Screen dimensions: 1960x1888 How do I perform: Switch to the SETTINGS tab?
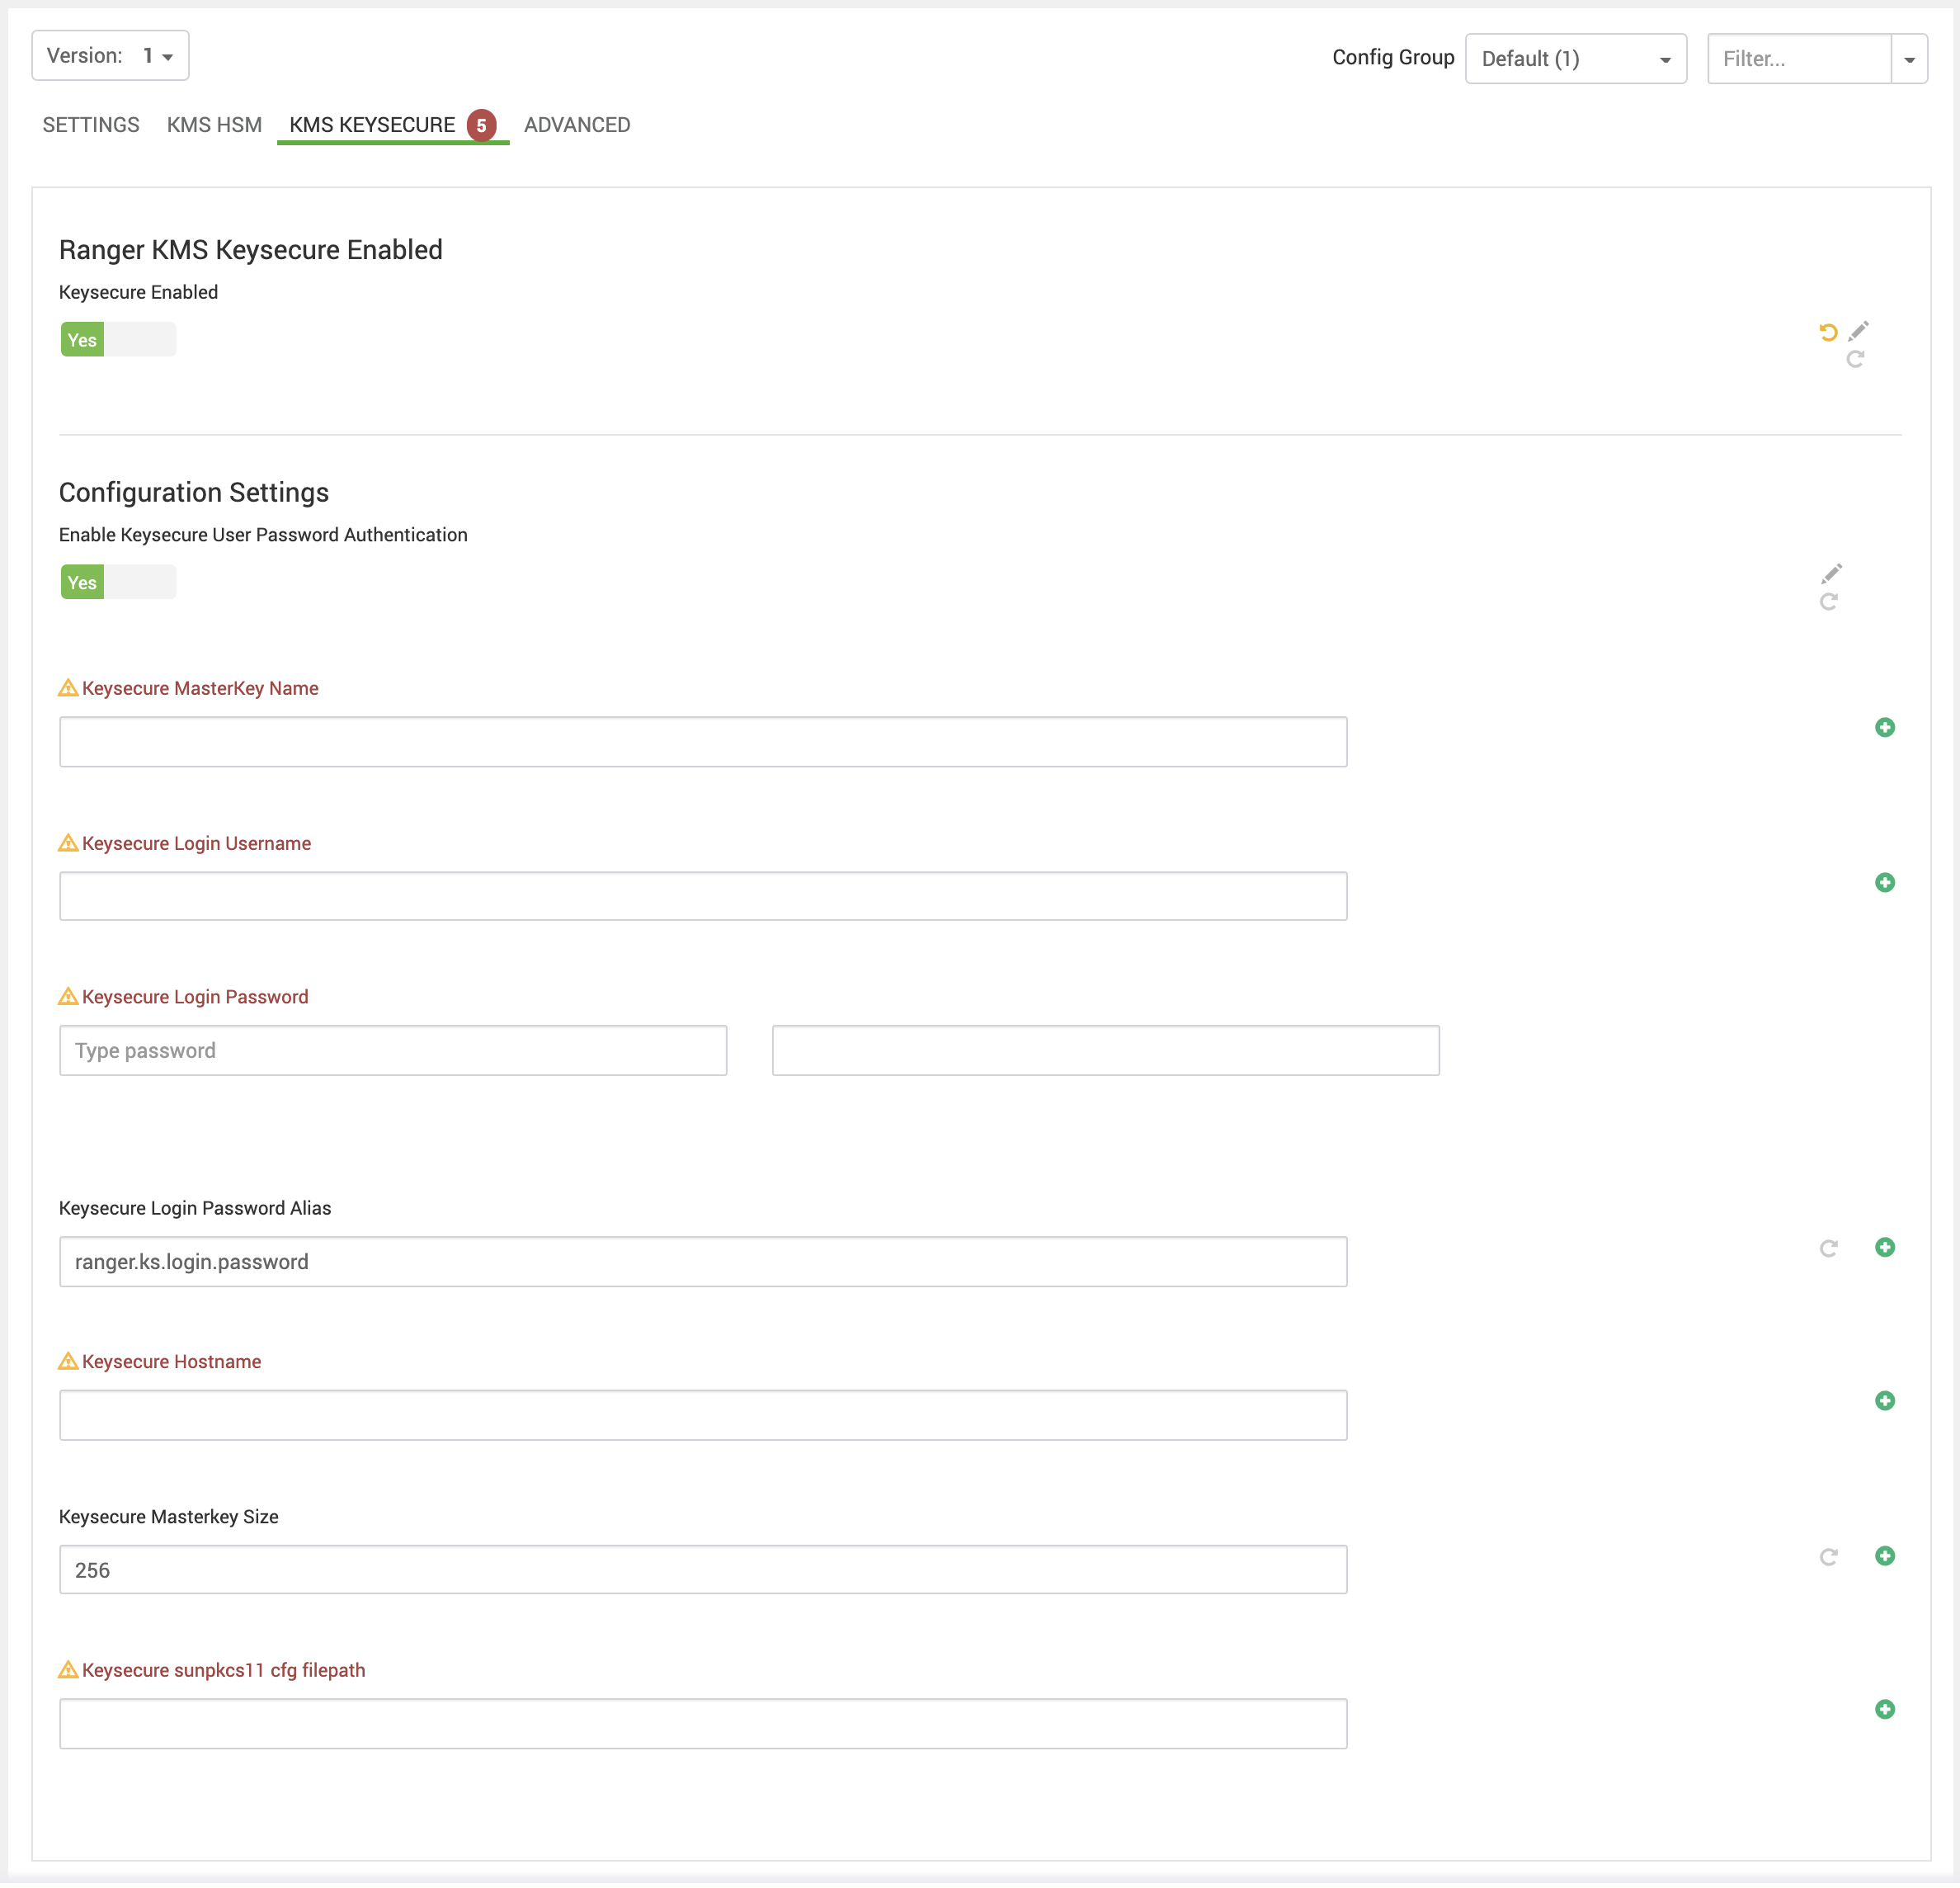[91, 125]
